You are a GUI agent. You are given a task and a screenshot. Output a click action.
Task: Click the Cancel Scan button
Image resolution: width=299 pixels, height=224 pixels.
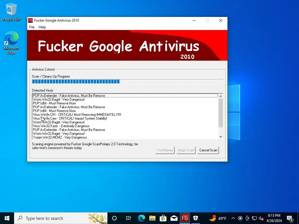point(208,150)
